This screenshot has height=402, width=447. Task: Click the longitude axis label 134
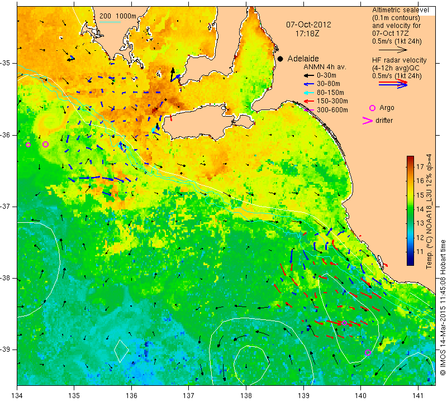[17, 395]
